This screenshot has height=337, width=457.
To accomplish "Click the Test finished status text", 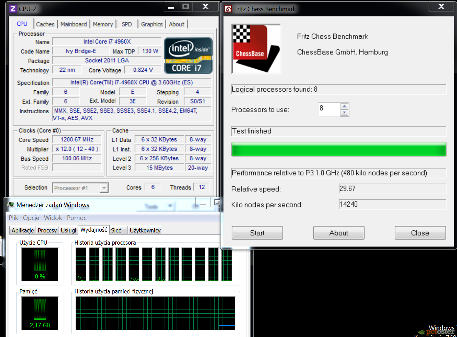I will (x=252, y=131).
